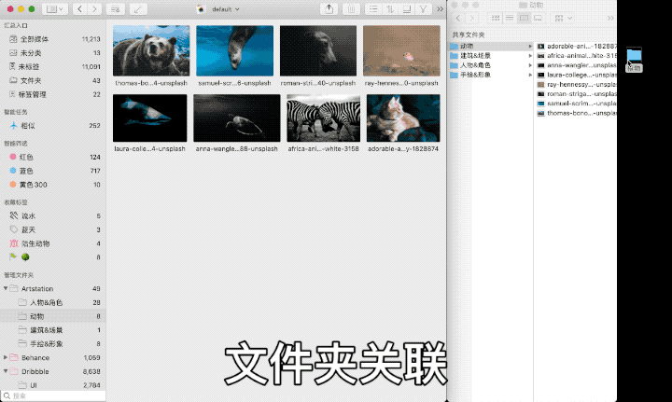Select the UI subfolder under Dribbble
The width and height of the screenshot is (672, 402).
53,385
